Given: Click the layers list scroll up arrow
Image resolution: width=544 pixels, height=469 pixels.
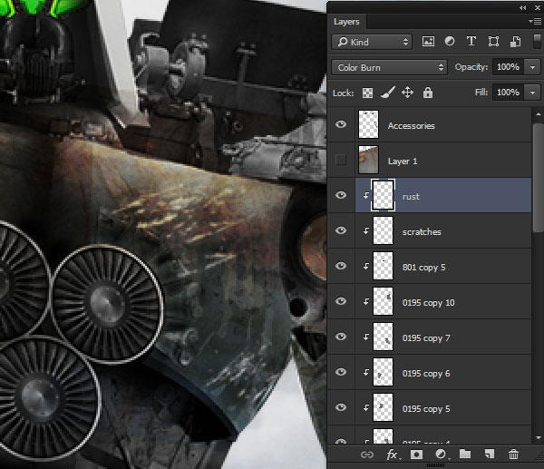Looking at the screenshot, I should [x=538, y=114].
